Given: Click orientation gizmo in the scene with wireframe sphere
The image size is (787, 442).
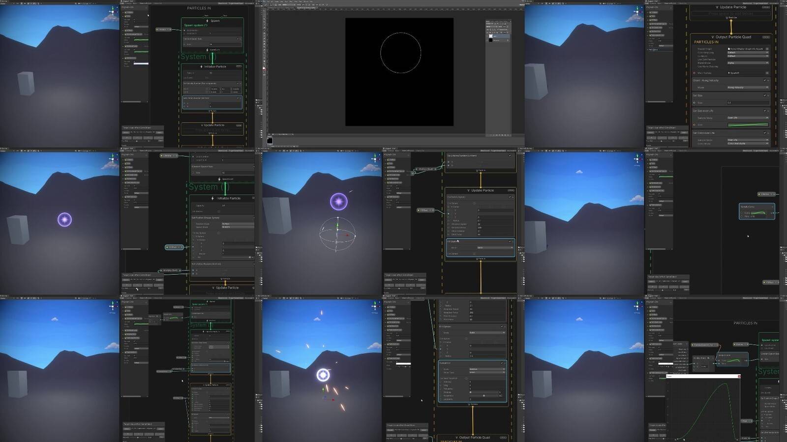Looking at the screenshot, I should 376,158.
